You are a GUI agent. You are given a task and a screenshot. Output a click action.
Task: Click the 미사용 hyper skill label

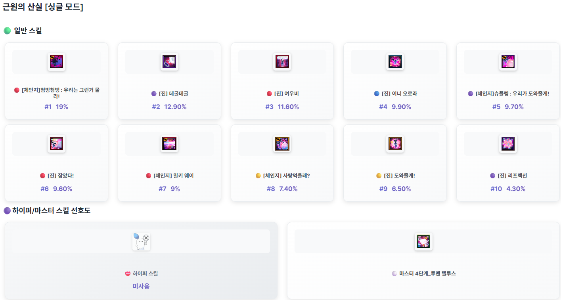point(141,286)
